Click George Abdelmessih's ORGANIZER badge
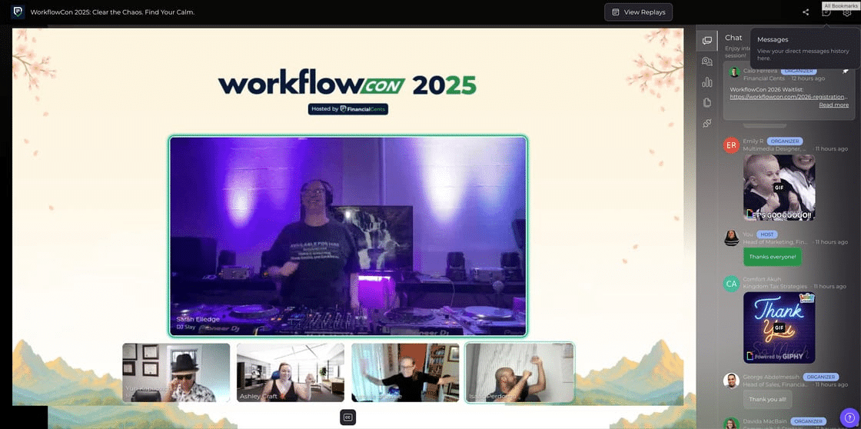 821,377
